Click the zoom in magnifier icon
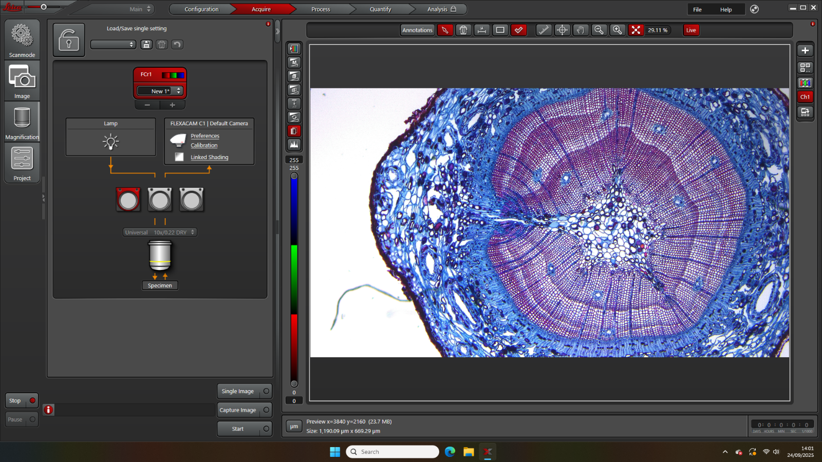This screenshot has height=462, width=822. (618, 30)
